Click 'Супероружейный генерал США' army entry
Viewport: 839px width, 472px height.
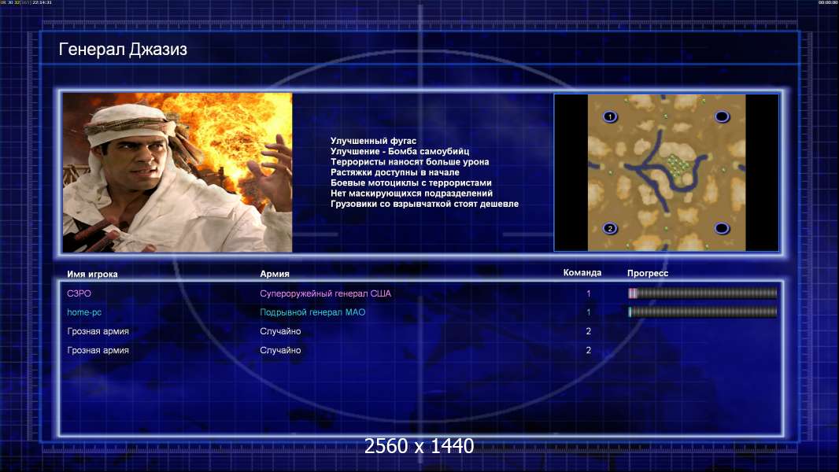pos(325,293)
